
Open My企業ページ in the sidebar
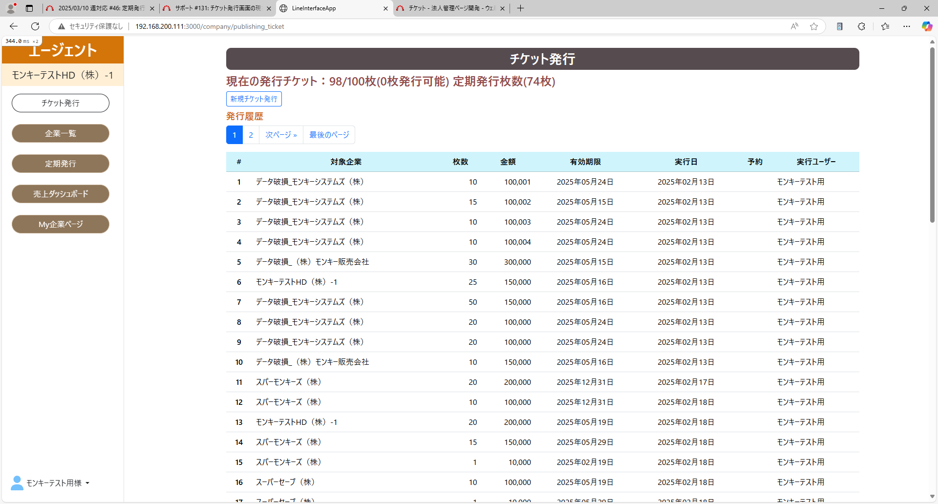pos(61,224)
